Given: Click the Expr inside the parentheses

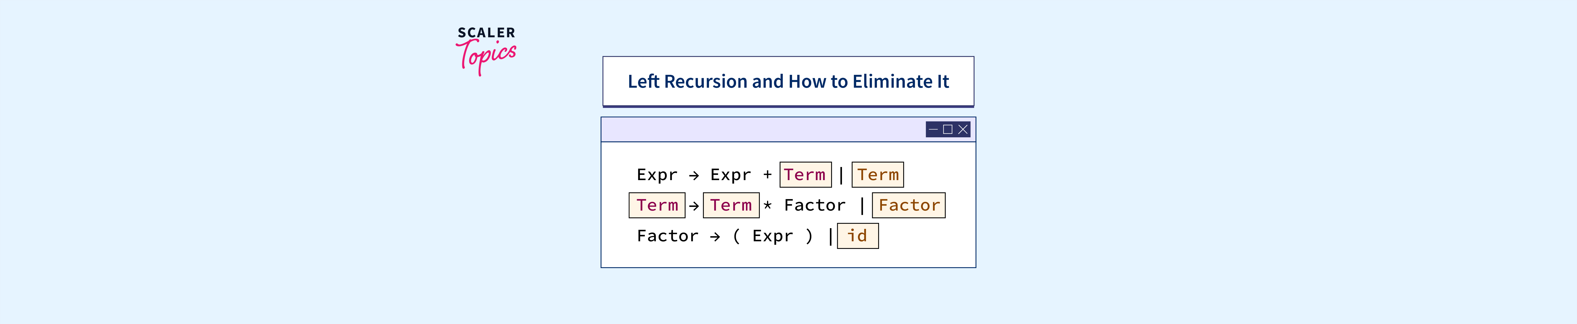Looking at the screenshot, I should pyautogui.click(x=773, y=236).
